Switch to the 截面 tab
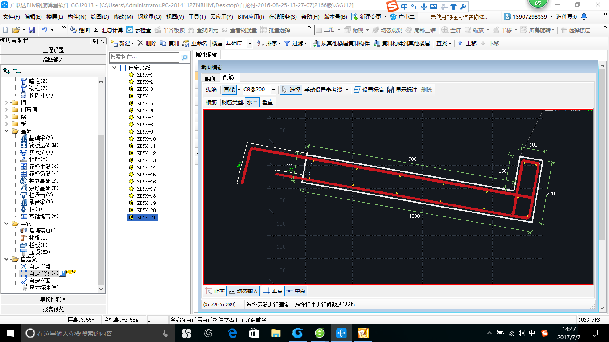Image resolution: width=609 pixels, height=342 pixels. pyautogui.click(x=210, y=77)
